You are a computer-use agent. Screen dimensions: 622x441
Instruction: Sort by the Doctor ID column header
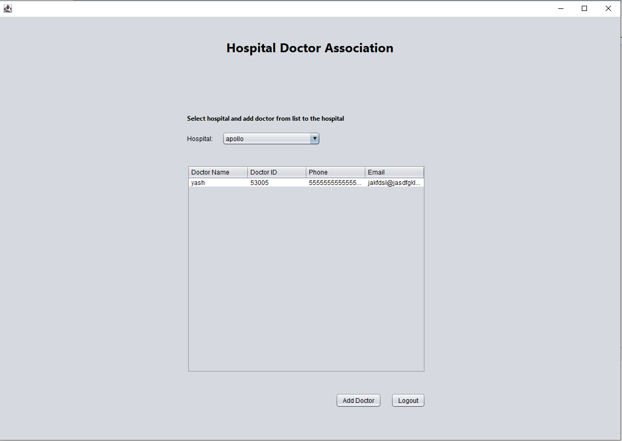tap(276, 172)
